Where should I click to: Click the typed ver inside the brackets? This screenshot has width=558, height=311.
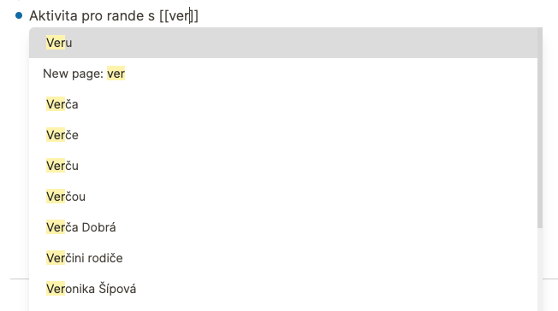point(180,15)
